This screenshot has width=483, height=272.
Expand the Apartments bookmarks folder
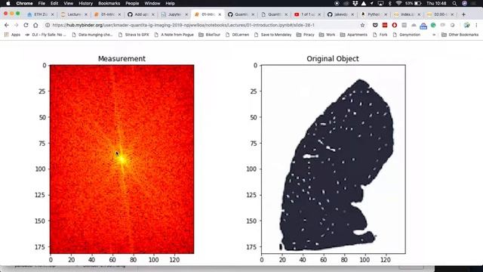(x=354, y=35)
